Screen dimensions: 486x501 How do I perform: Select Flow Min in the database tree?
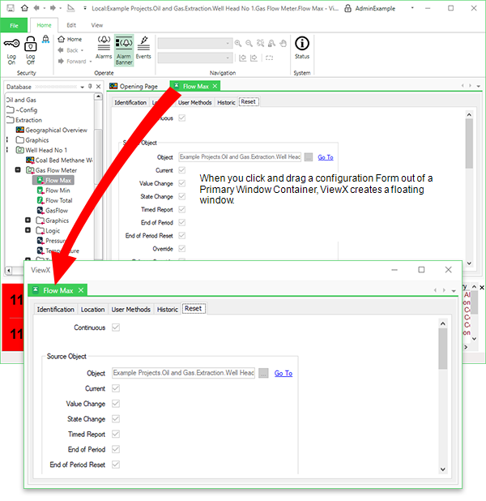(57, 191)
